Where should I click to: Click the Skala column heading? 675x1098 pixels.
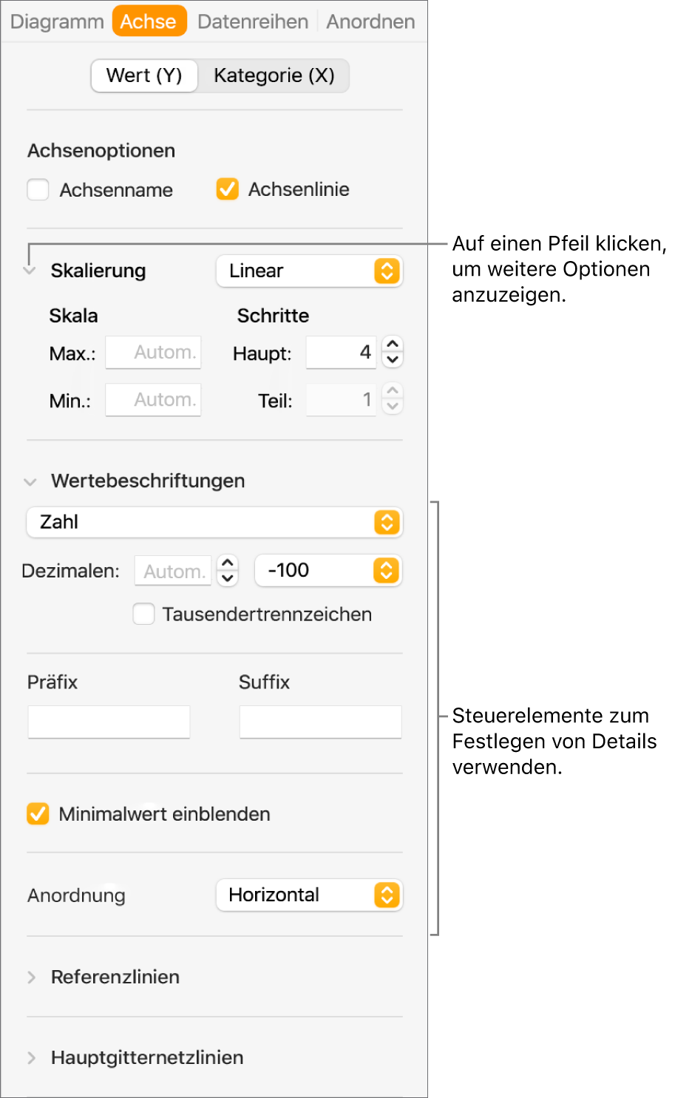pos(73,316)
